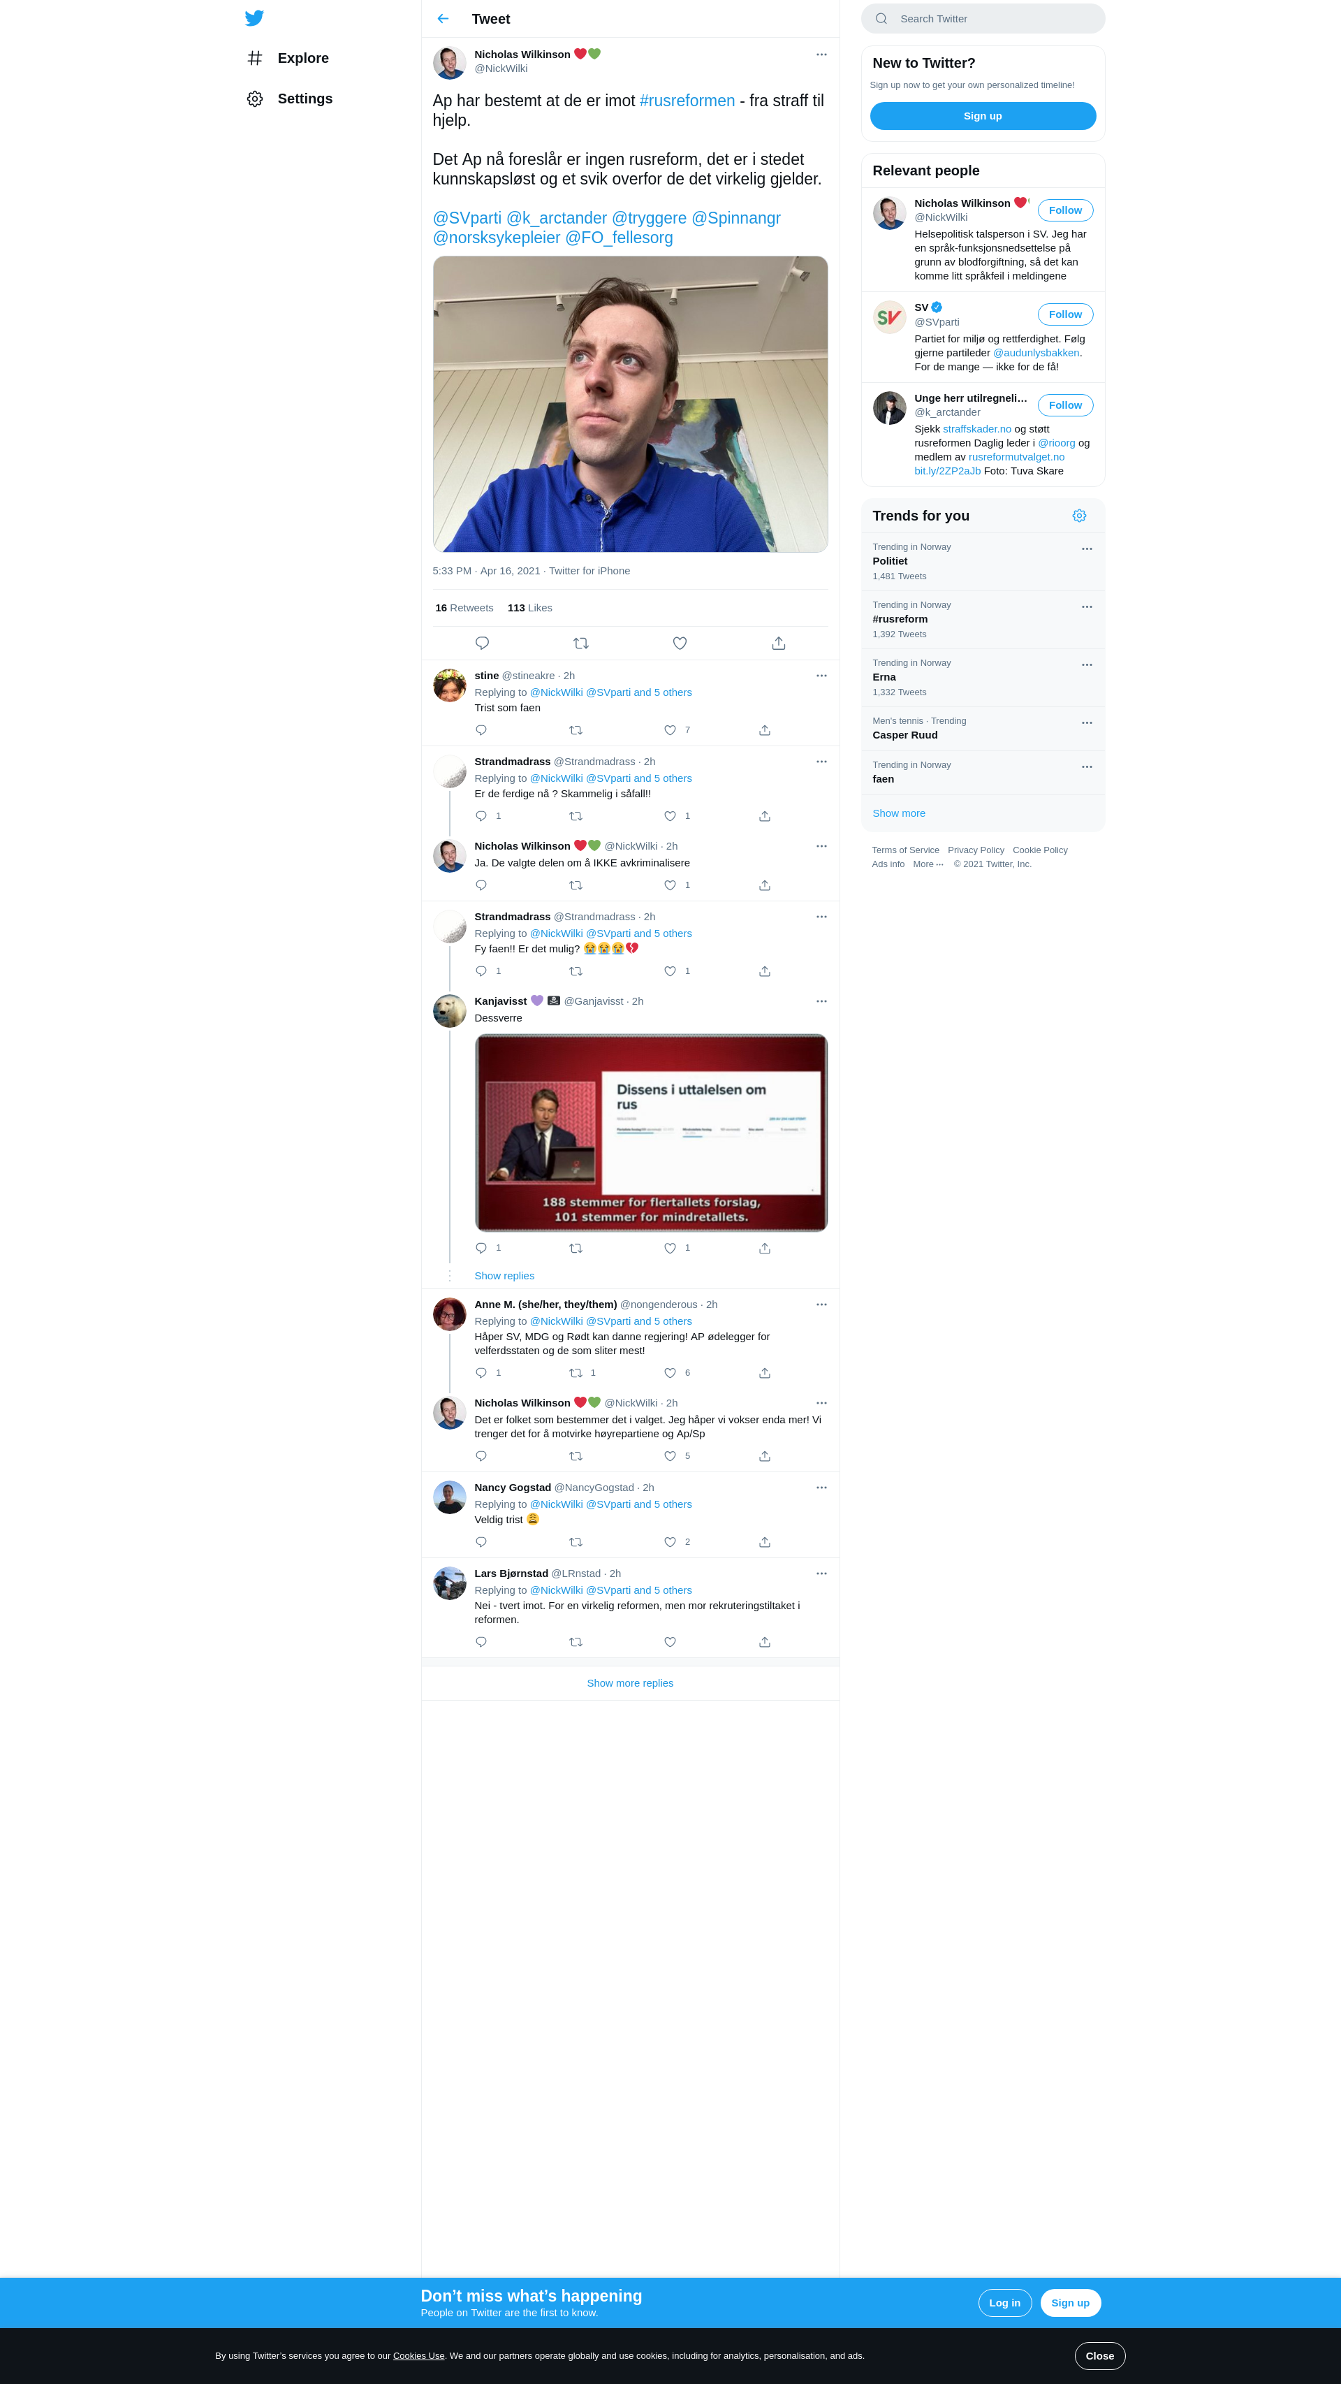Go back with the arrow icon
Screen dimensions: 1341x2384
click(x=443, y=18)
